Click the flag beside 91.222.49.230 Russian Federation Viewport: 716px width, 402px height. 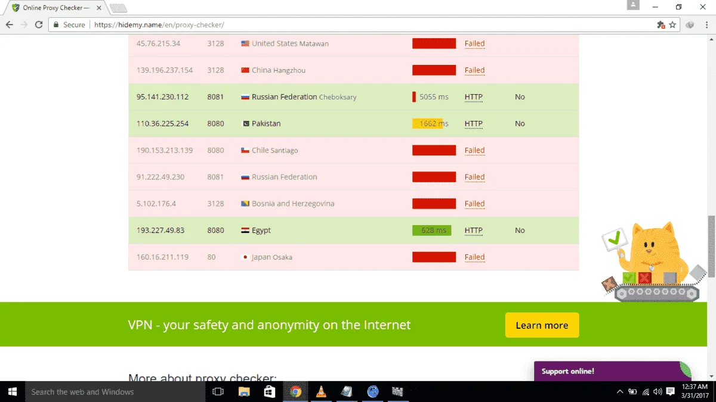click(245, 177)
